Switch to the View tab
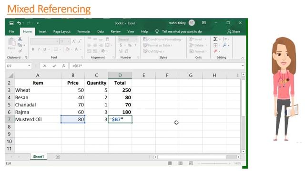305x171 pixels. coord(131,32)
